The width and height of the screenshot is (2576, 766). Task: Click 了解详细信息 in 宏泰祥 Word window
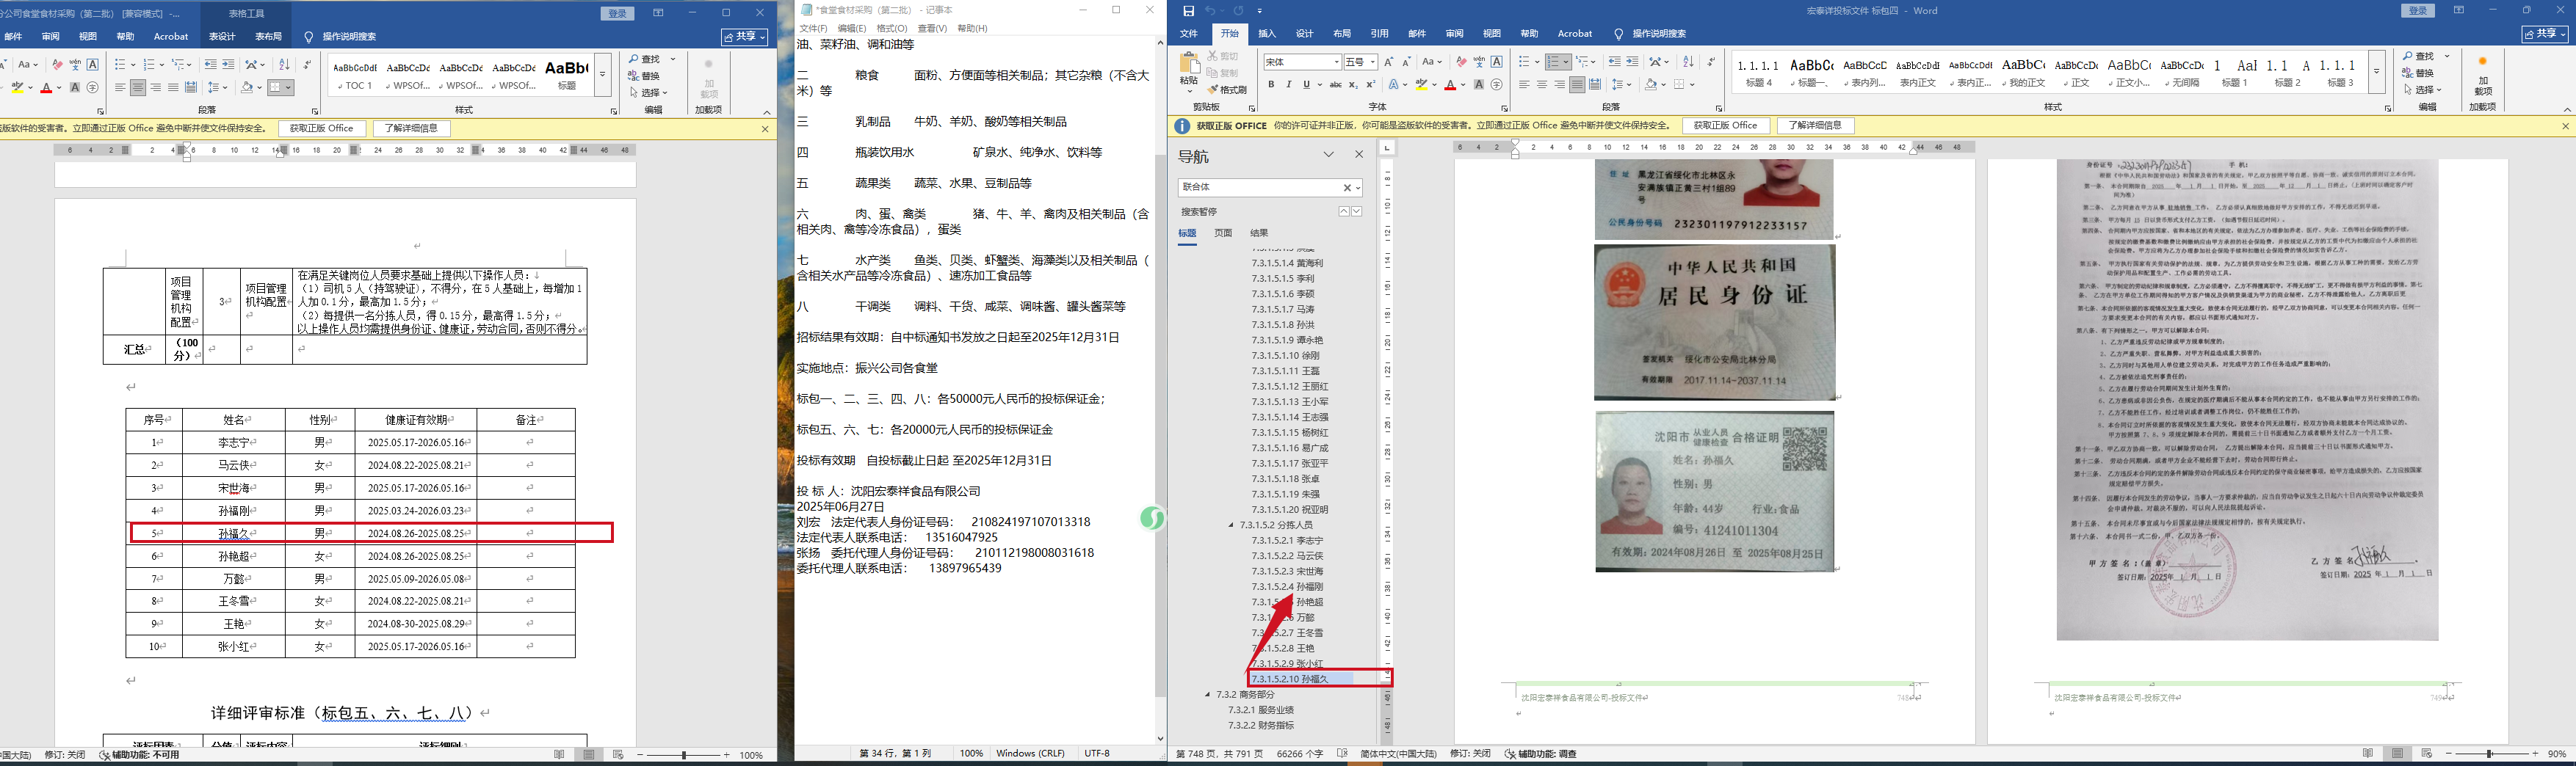coord(1815,126)
